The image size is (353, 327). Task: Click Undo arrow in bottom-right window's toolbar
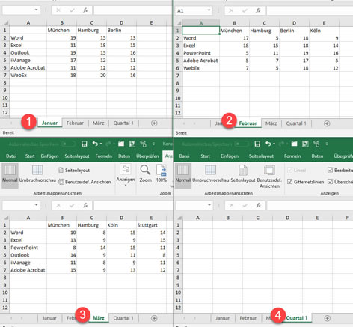(x=268, y=144)
